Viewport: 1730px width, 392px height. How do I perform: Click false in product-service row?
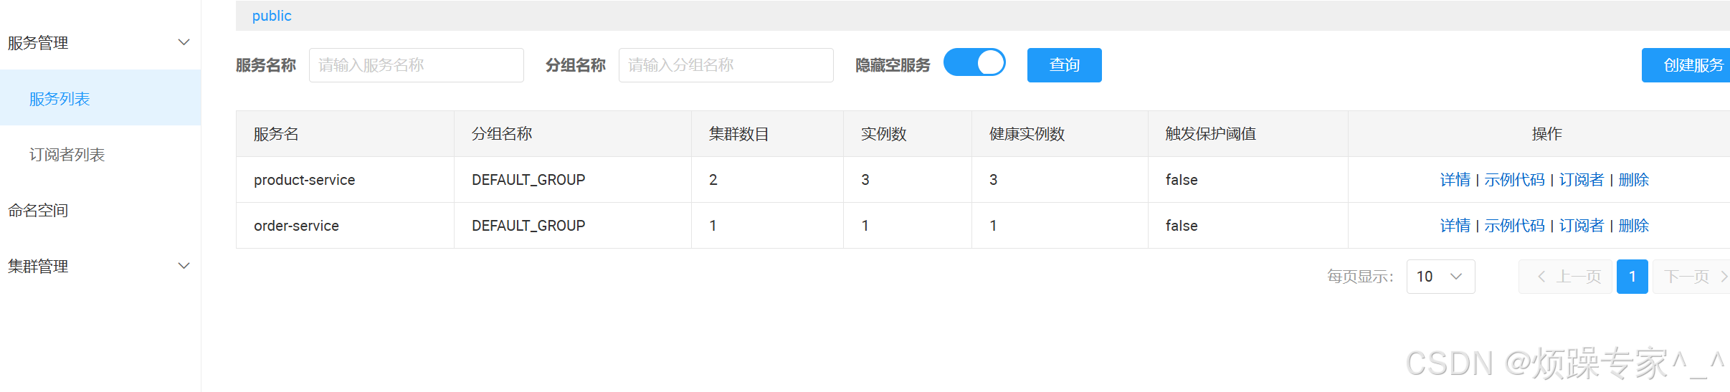click(1182, 180)
